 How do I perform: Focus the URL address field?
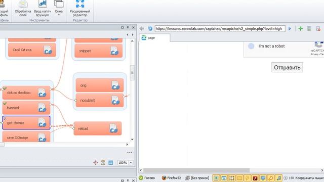click(220, 29)
